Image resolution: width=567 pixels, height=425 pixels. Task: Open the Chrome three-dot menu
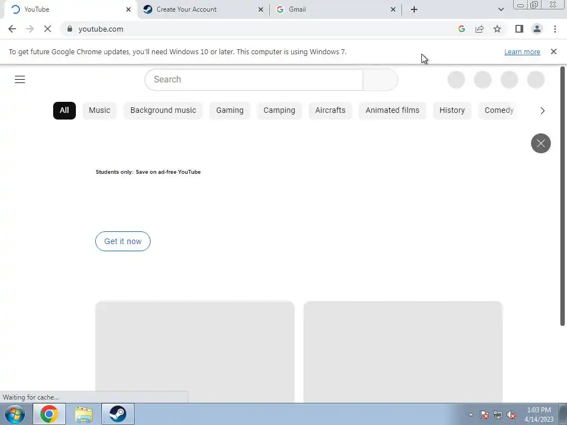point(555,29)
